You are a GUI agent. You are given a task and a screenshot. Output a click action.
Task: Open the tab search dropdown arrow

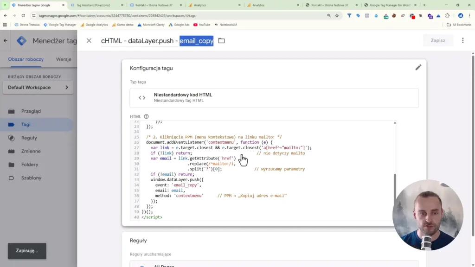(5, 5)
